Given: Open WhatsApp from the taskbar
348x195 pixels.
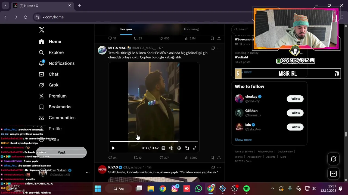Looking at the screenshot, I should pos(198,188).
